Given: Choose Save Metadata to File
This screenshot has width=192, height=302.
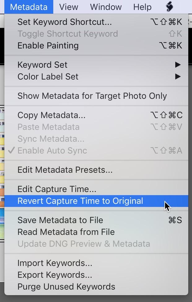Looking at the screenshot, I should point(96,220).
